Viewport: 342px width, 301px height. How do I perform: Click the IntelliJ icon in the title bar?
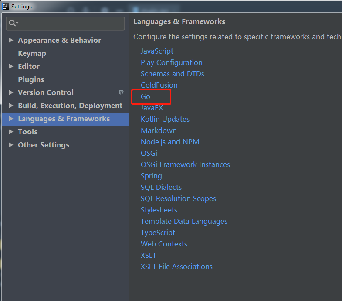click(6, 7)
